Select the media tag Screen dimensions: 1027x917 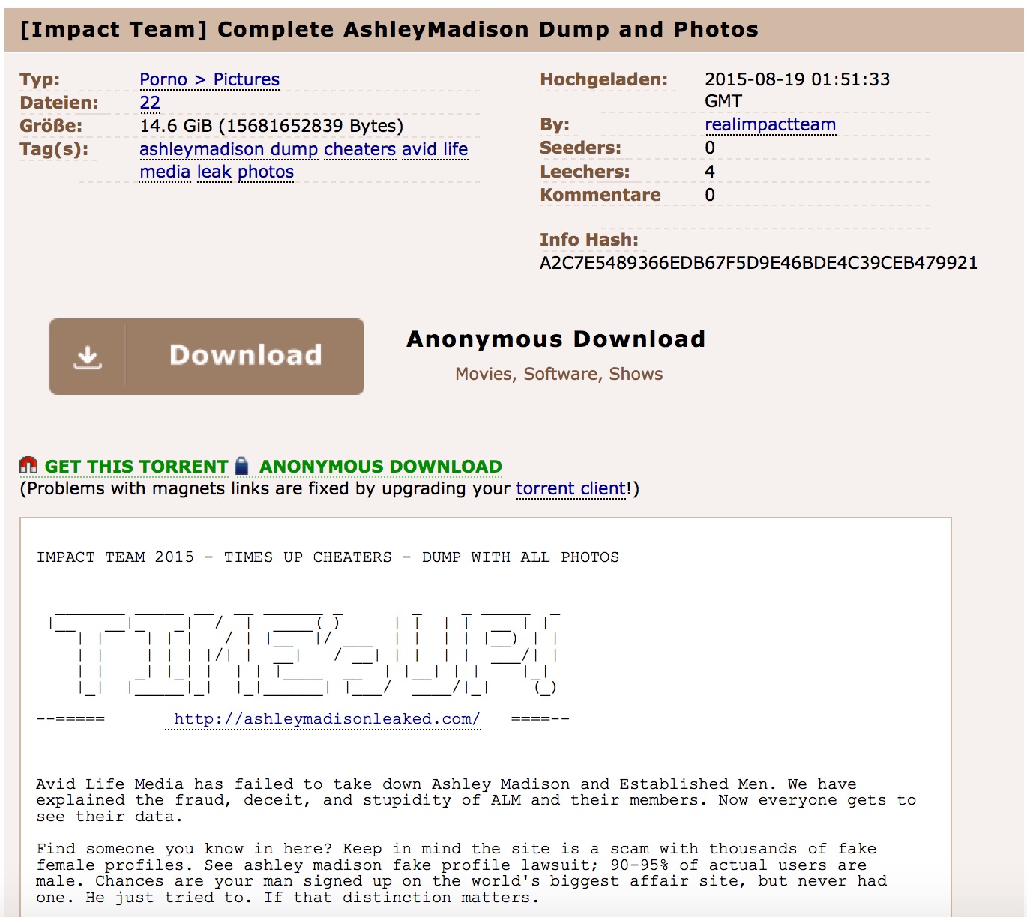[166, 172]
